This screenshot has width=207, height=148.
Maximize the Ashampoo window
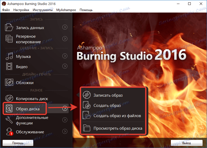point(189,4)
